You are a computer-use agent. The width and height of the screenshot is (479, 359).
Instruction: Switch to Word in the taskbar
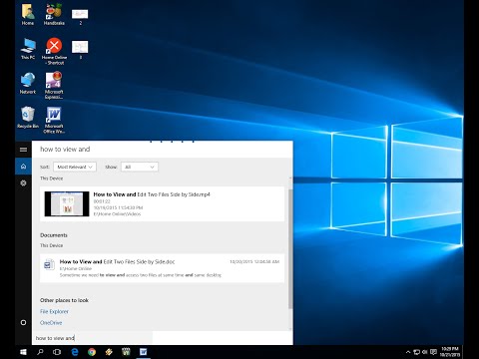click(x=144, y=352)
